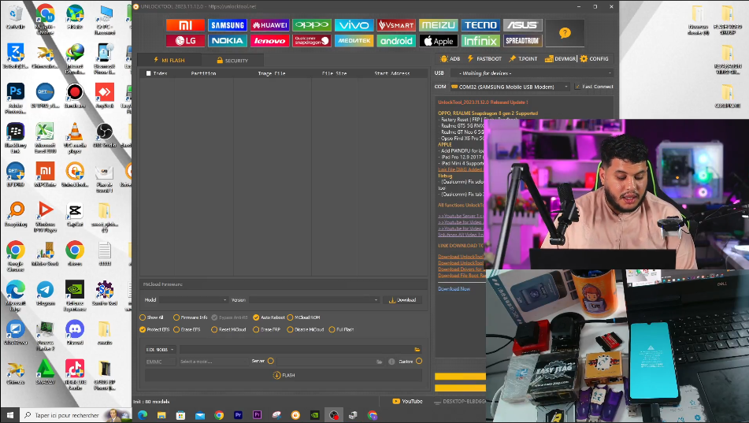Open the EDL 9008 mode dropdown

click(161, 350)
